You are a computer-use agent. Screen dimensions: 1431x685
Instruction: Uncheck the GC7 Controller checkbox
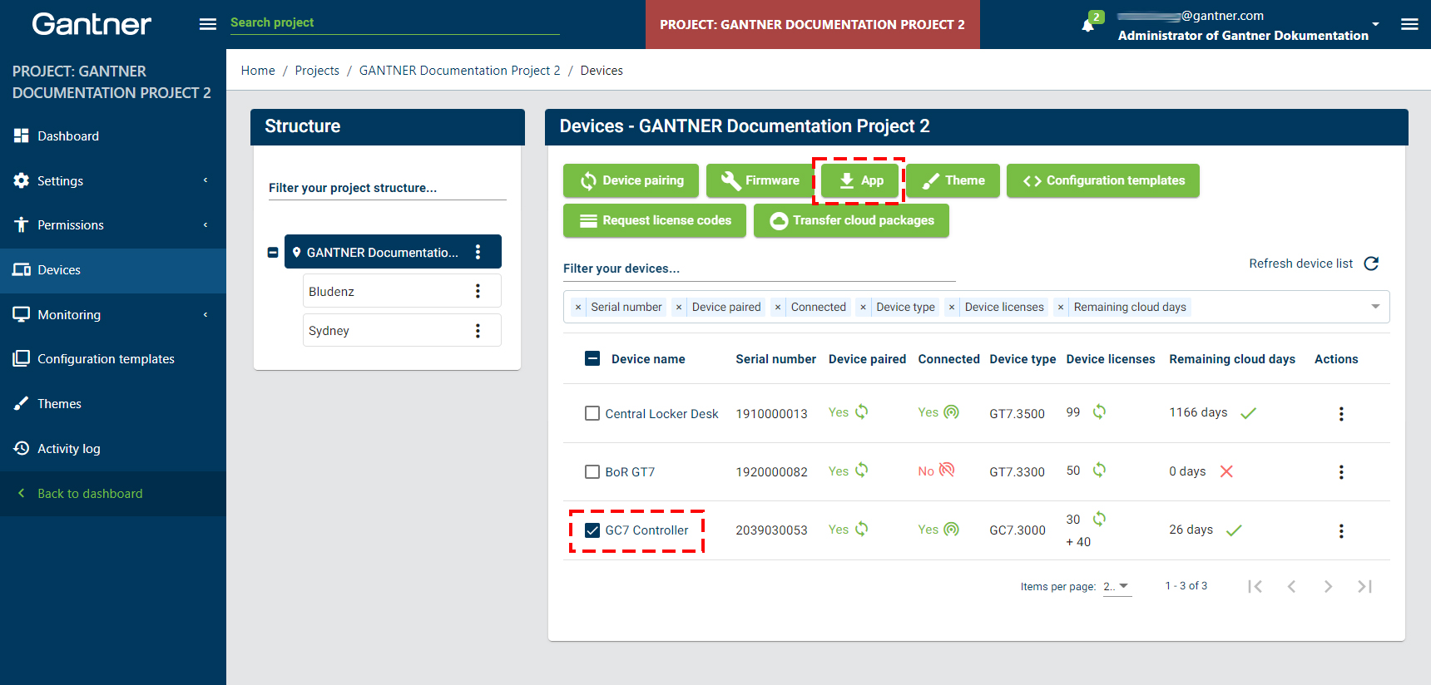[x=592, y=530]
